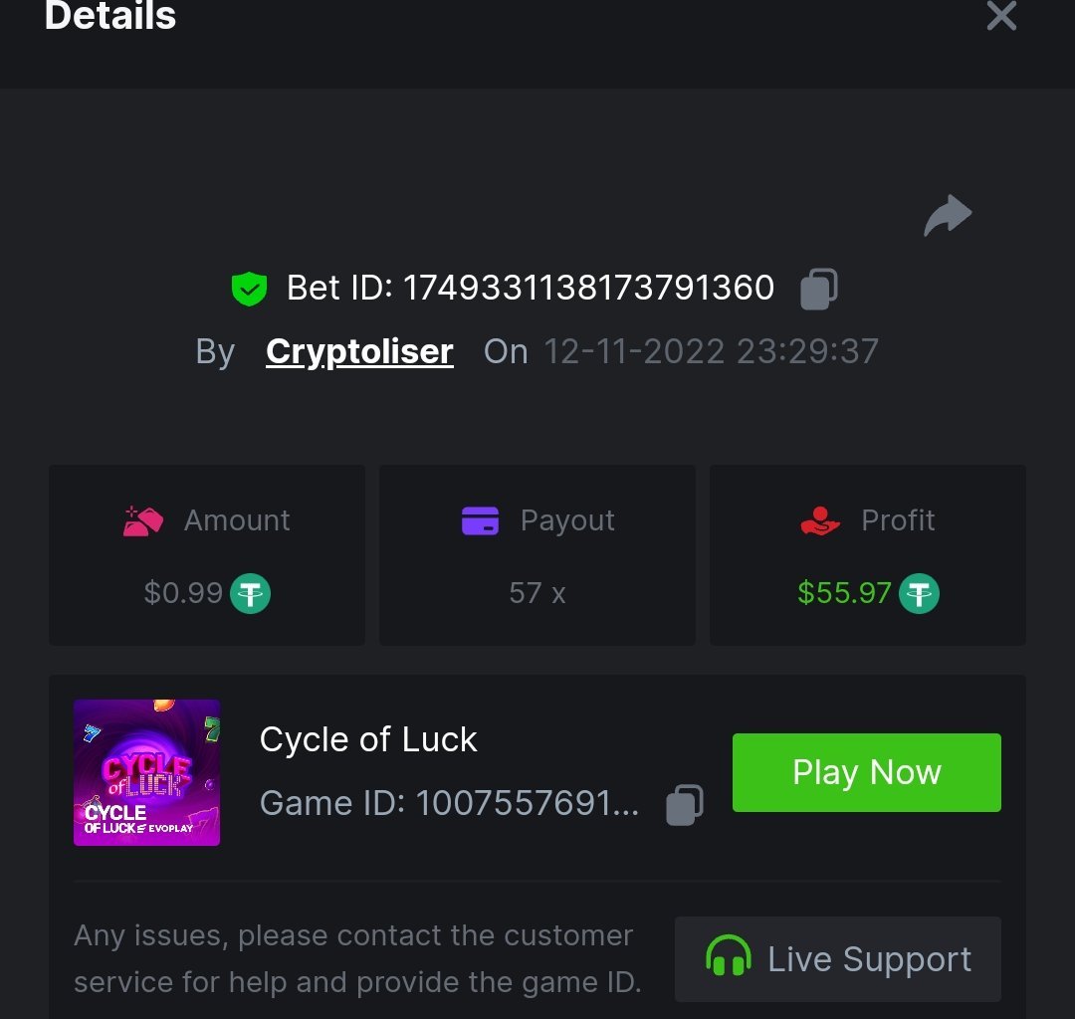Click the share arrow icon
1075x1019 pixels.
[947, 215]
